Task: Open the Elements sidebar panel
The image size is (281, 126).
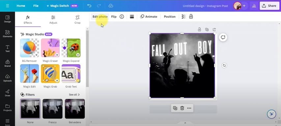Action: [7, 34]
